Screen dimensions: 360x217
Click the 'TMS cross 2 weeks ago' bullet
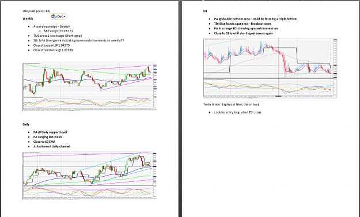(58, 36)
